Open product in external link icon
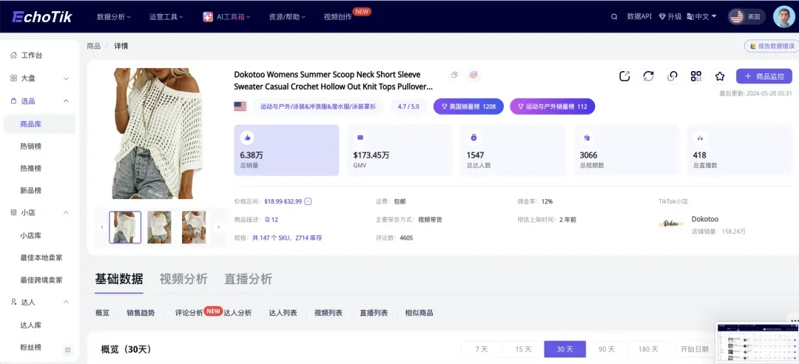 (x=624, y=76)
